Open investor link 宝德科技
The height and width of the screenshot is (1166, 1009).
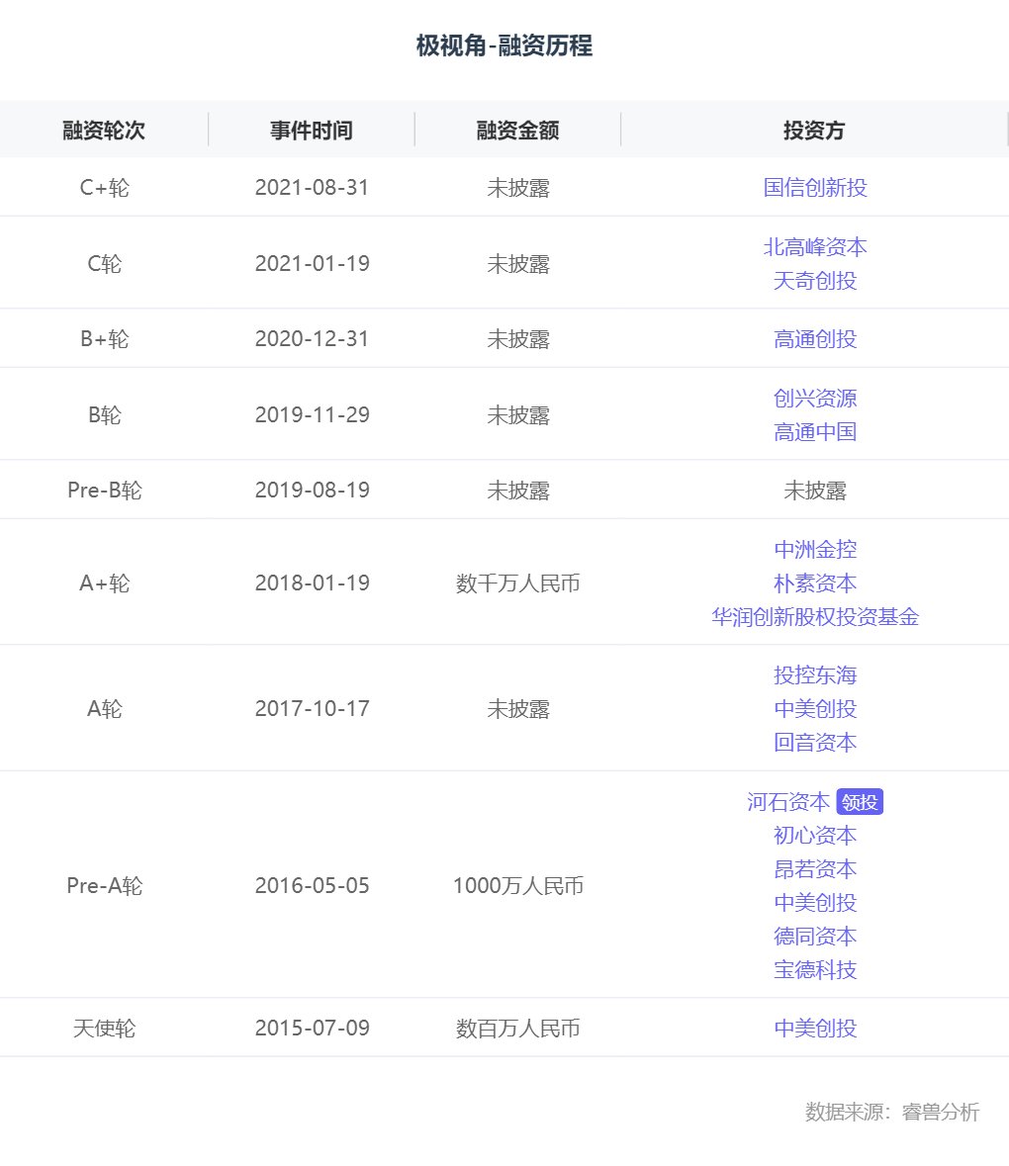click(815, 969)
